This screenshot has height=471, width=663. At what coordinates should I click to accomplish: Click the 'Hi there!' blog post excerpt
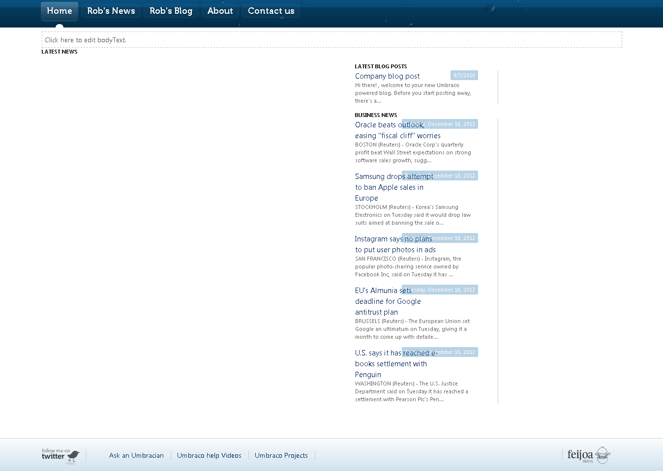[413, 93]
